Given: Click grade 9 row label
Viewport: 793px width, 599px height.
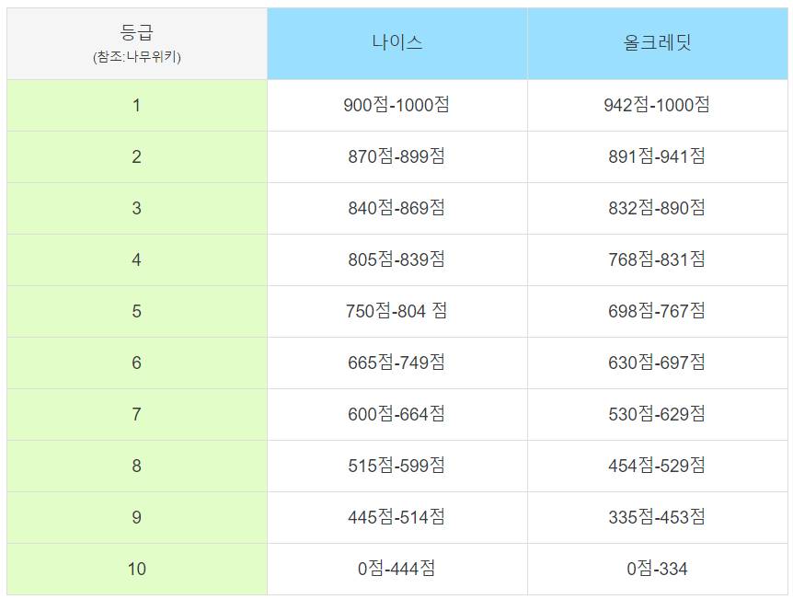Looking at the screenshot, I should pyautogui.click(x=137, y=517).
